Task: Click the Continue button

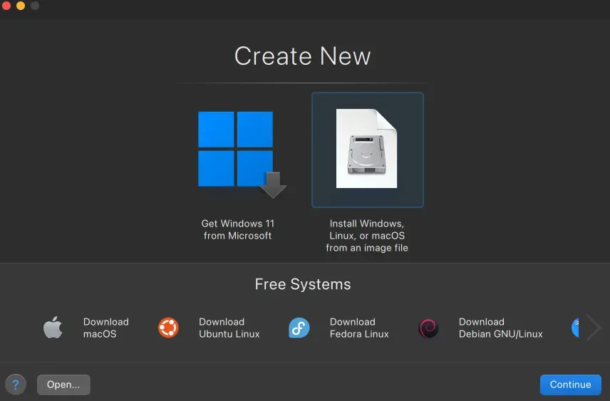Action: 570,385
